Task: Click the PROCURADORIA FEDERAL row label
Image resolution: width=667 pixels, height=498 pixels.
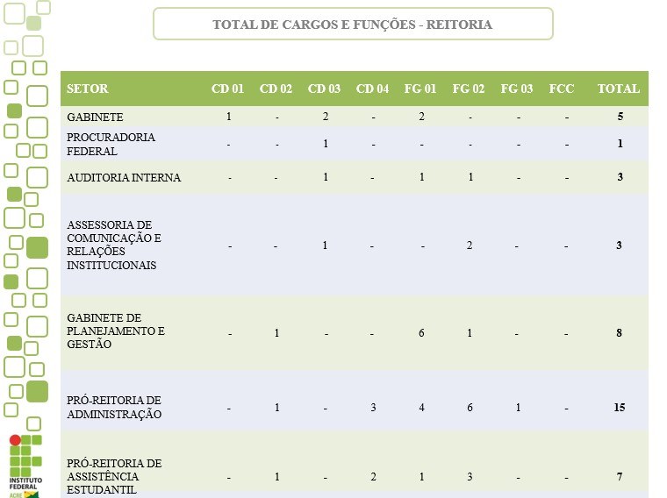Action: pos(111,144)
